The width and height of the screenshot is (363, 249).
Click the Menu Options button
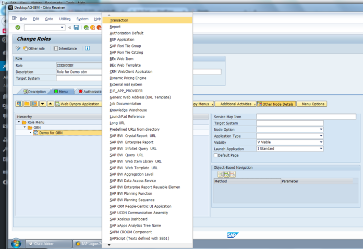pyautogui.click(x=312, y=104)
